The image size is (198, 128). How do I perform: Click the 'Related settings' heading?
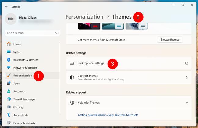click(76, 53)
